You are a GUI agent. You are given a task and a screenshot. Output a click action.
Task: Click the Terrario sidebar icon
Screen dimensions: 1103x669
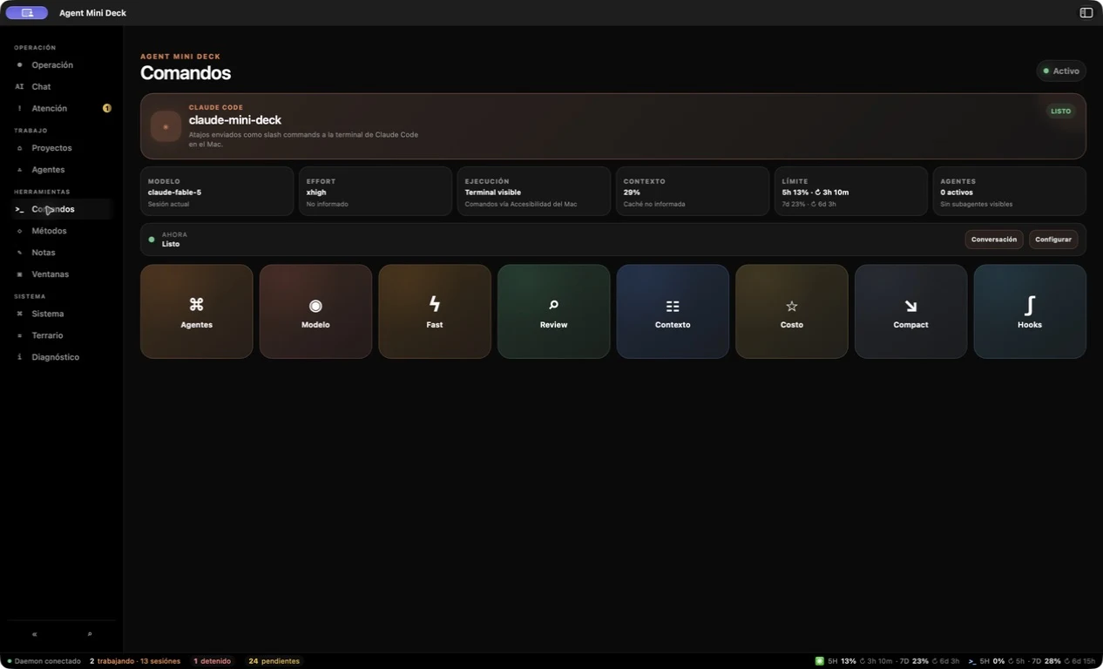pyautogui.click(x=19, y=335)
